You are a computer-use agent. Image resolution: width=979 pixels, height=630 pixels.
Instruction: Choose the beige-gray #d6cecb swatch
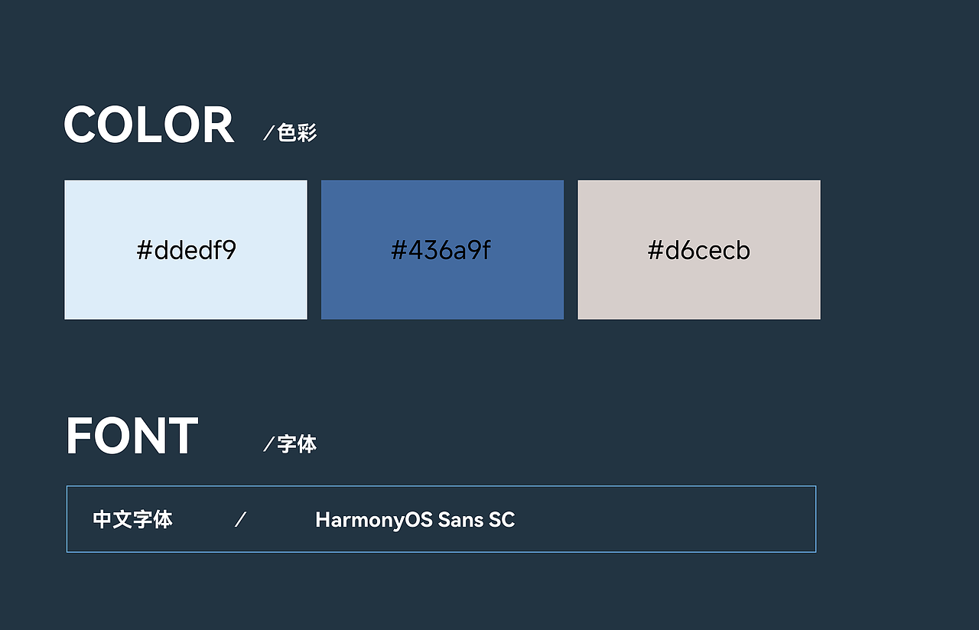(x=699, y=250)
